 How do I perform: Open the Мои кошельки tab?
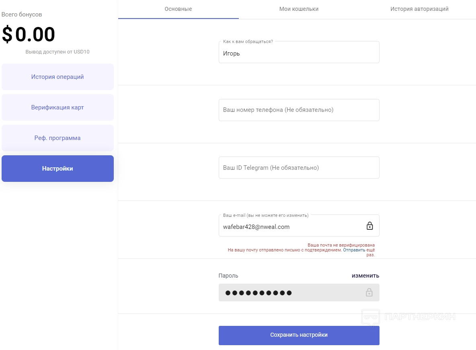299,9
